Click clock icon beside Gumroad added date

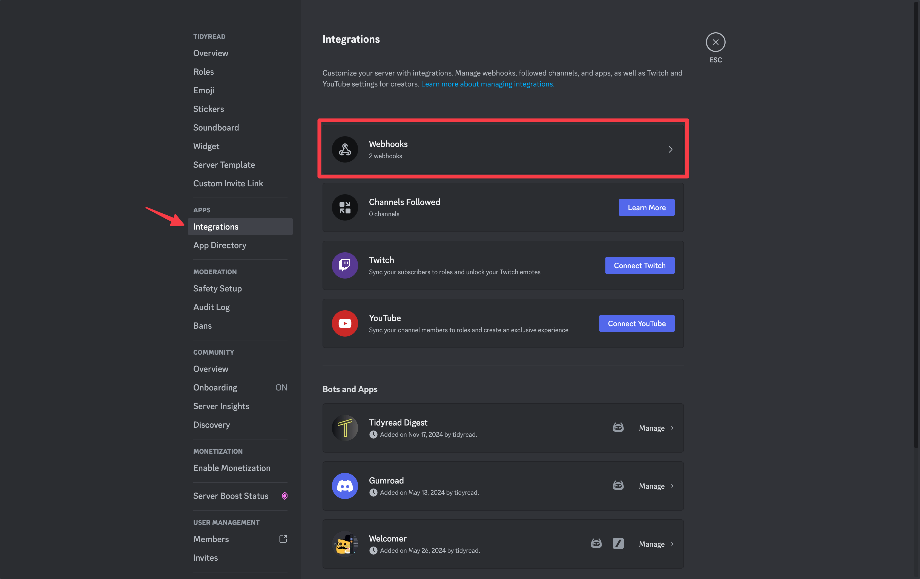coord(373,493)
